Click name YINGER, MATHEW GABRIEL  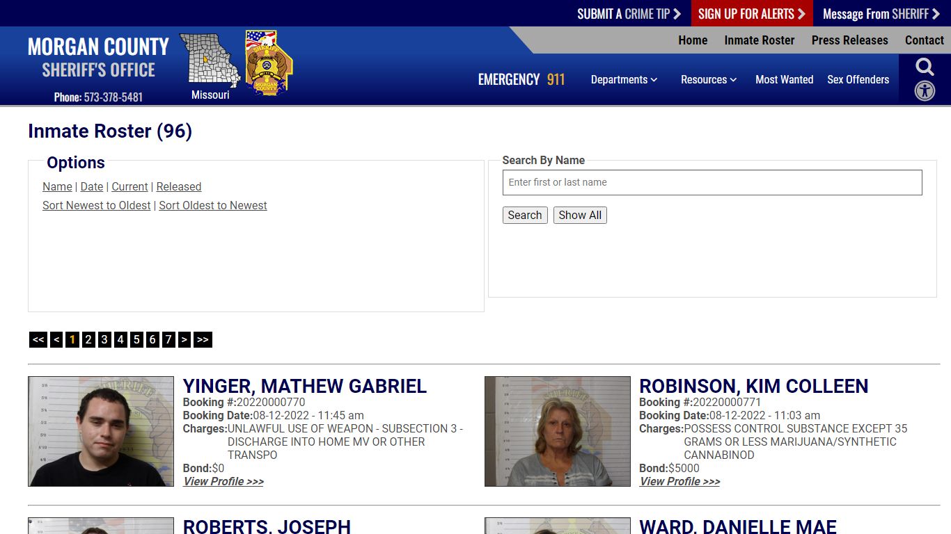(x=305, y=387)
